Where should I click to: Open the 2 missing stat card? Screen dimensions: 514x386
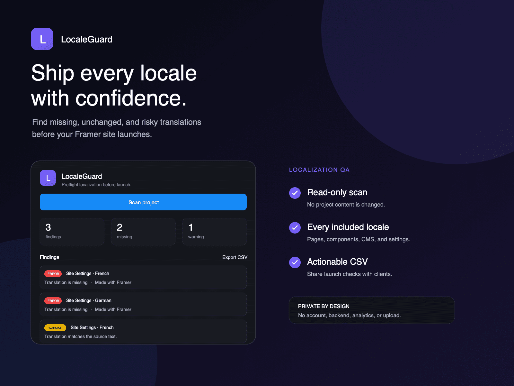pos(143,232)
